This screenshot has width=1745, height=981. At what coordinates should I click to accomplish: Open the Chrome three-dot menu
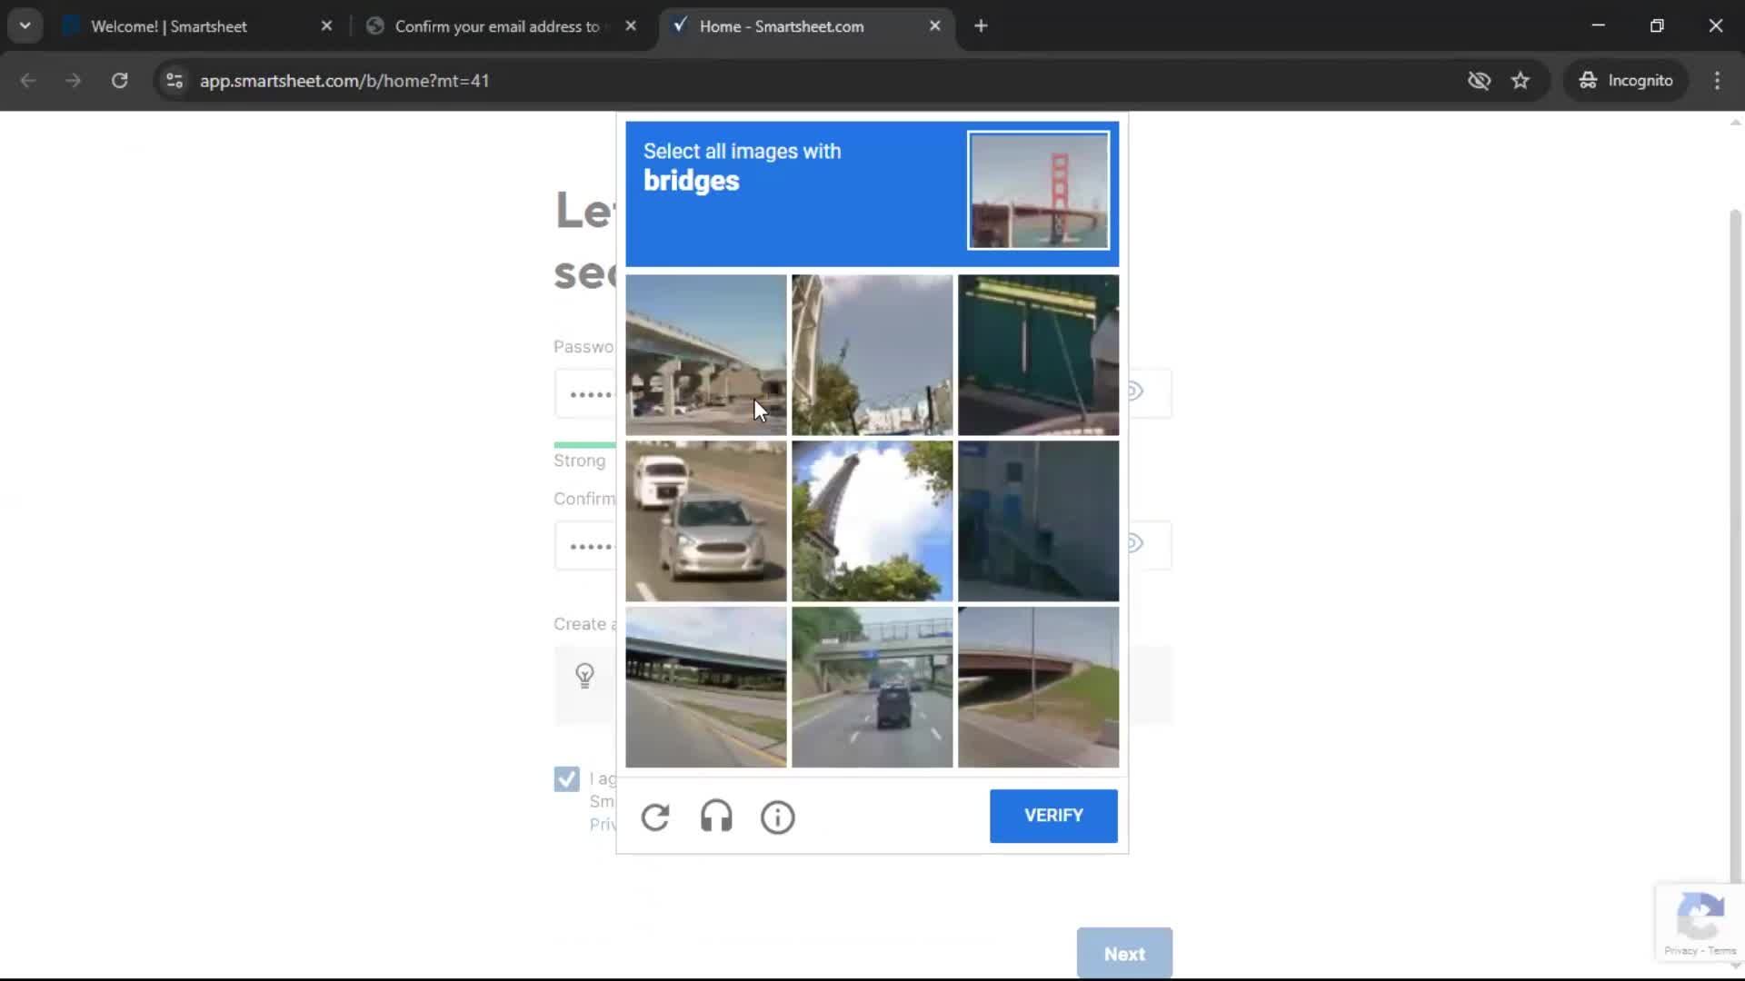(x=1717, y=80)
